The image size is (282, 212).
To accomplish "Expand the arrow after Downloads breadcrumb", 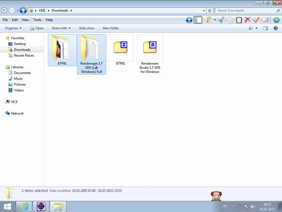I will point(71,10).
